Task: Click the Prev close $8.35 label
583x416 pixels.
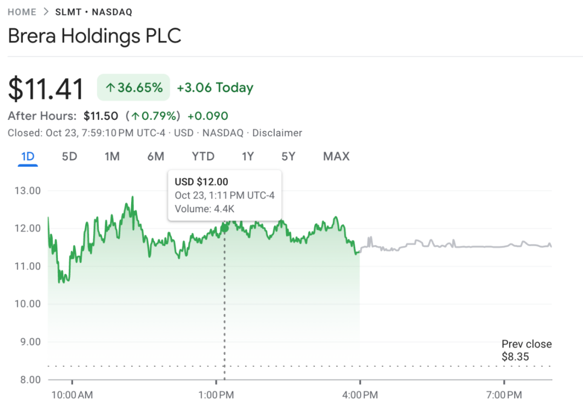Action: (526, 351)
